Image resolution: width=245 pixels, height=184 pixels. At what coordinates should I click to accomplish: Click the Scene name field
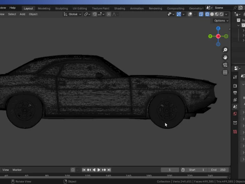coord(223,8)
